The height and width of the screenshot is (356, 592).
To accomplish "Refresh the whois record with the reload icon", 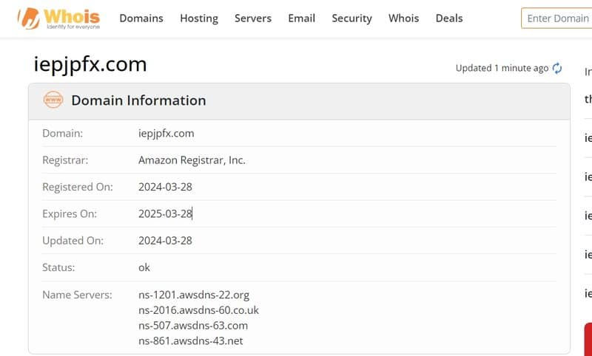I will point(557,68).
